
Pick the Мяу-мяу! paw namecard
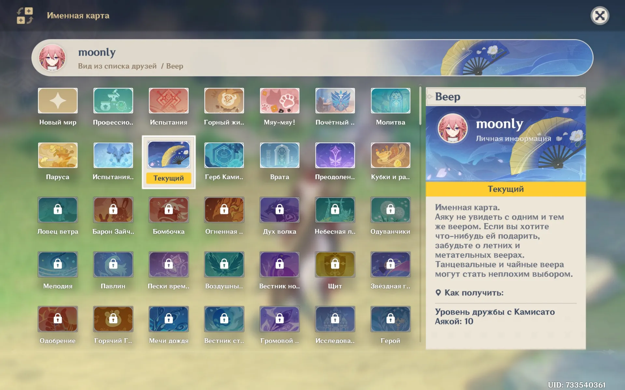click(280, 101)
